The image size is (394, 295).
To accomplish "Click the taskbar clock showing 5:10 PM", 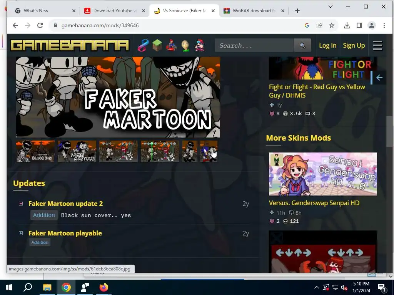I will pos(361,287).
